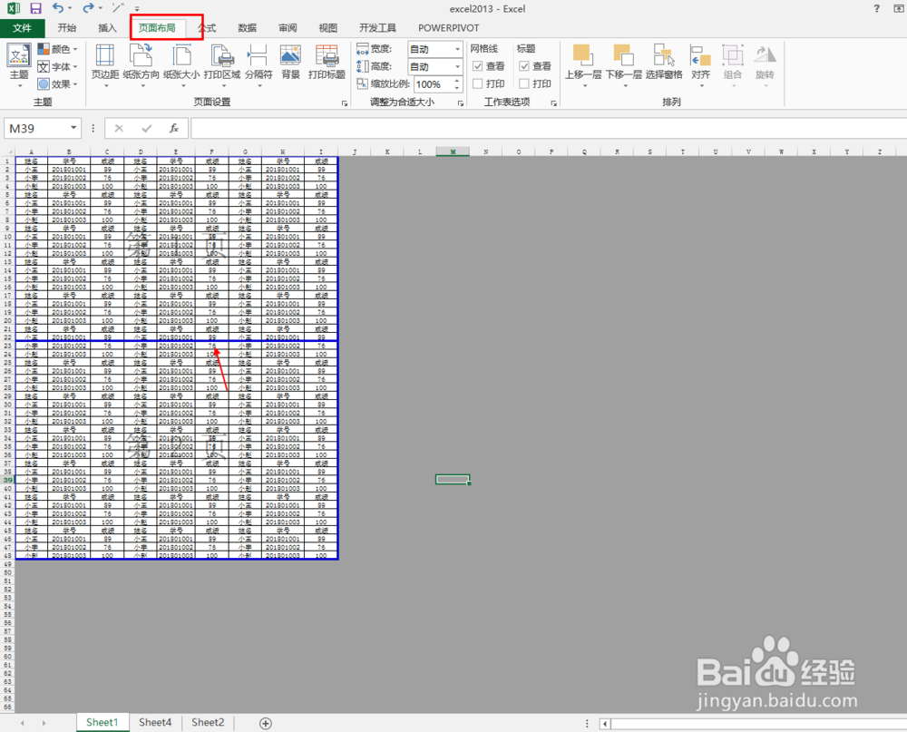
Task: Toggle Gridlines View (网格线 查看) checkbox
Action: click(x=478, y=66)
